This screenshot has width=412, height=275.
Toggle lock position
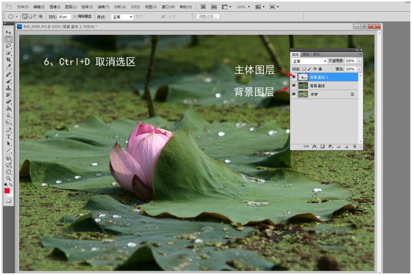point(315,69)
